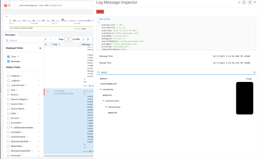The width and height of the screenshot is (259, 159).
Task: Go to next message in inspector
Action: pyautogui.click(x=250, y=2)
